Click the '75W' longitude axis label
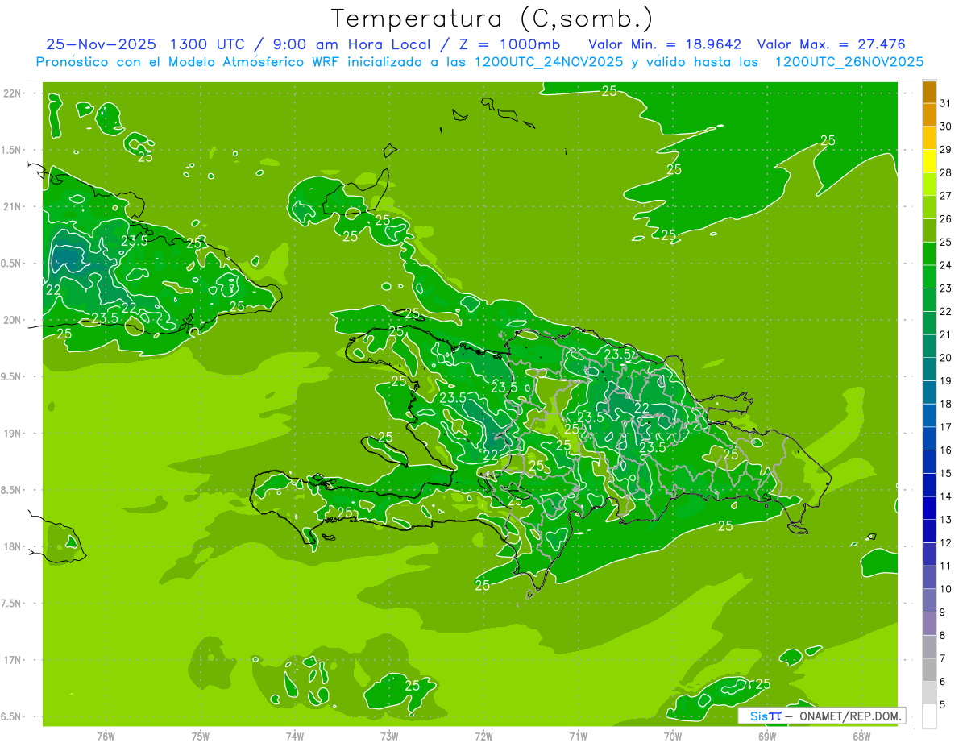967x747 pixels. (x=200, y=737)
